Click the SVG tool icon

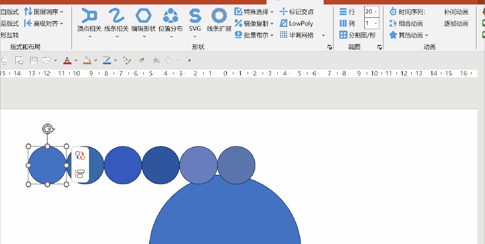(x=195, y=16)
